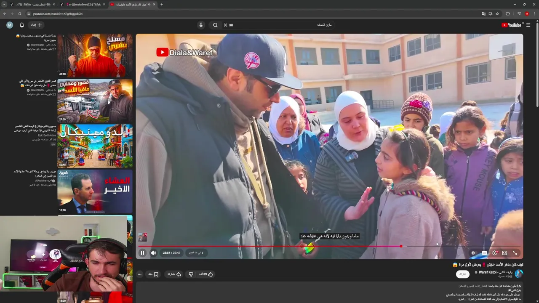539x303 pixels.
Task: Go back in browser
Action: pos(4,13)
